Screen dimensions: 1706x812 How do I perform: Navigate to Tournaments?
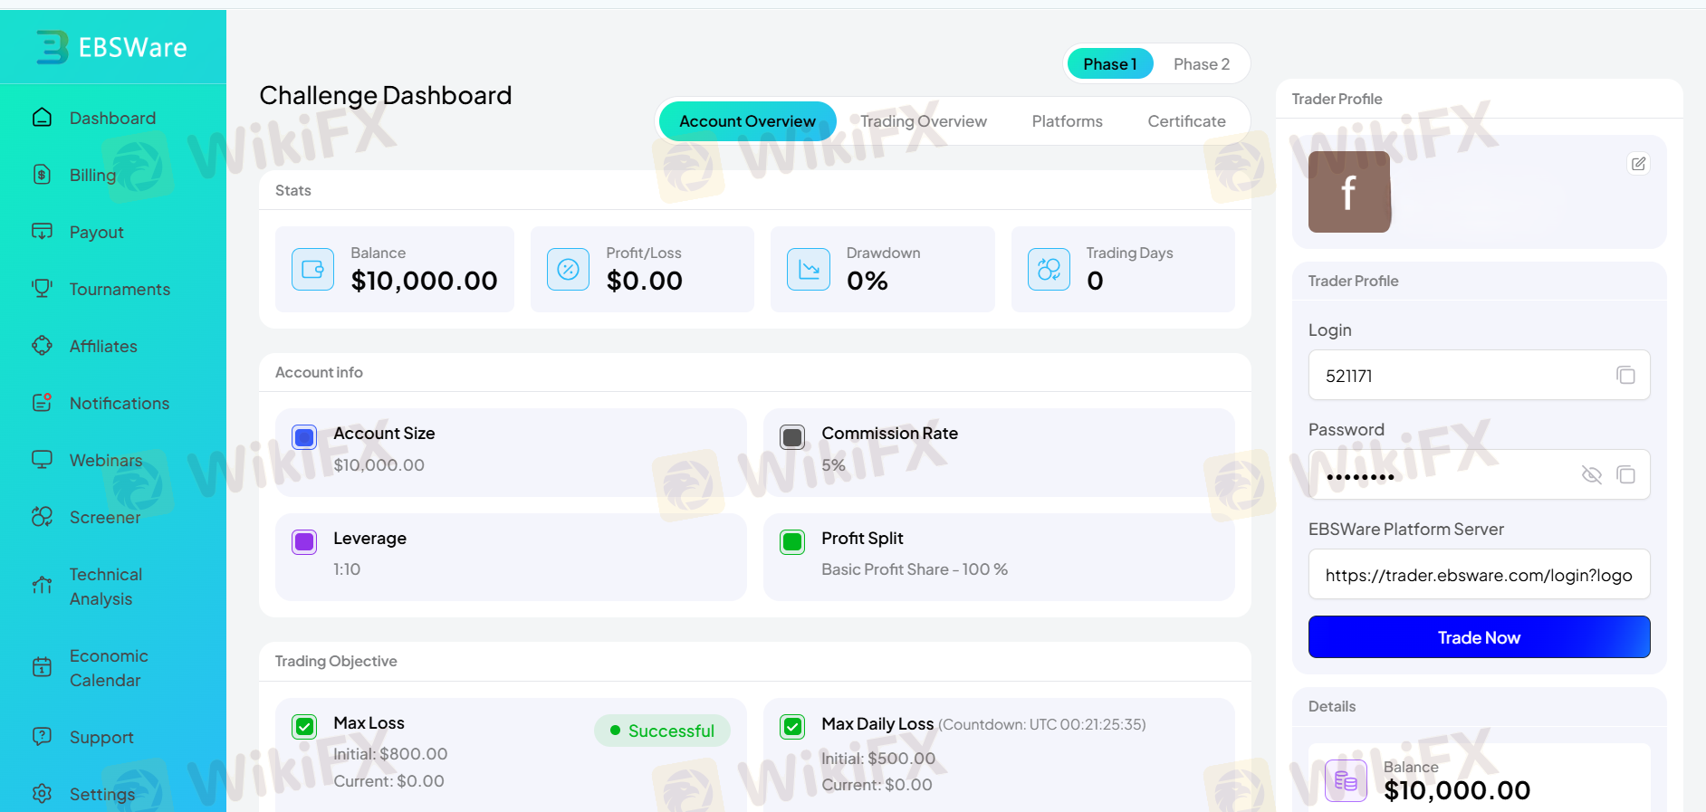point(120,289)
